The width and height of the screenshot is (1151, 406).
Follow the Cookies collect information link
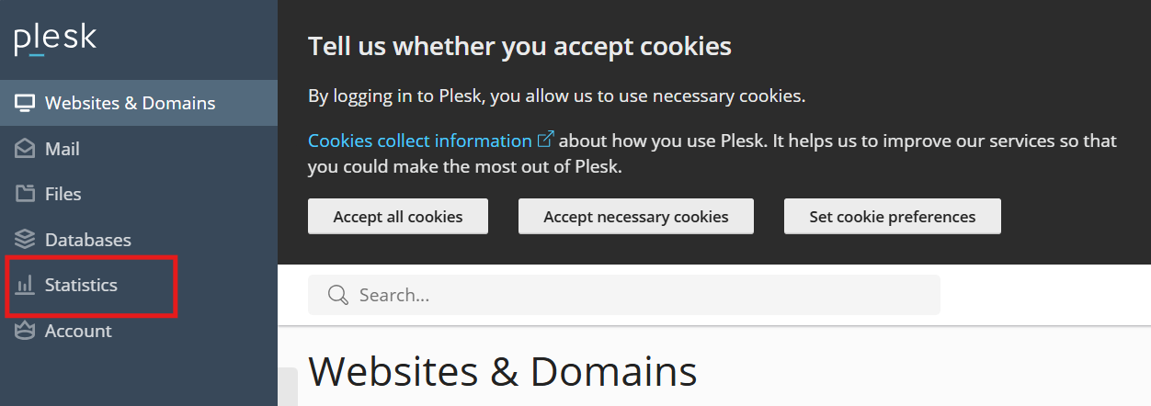coord(420,141)
